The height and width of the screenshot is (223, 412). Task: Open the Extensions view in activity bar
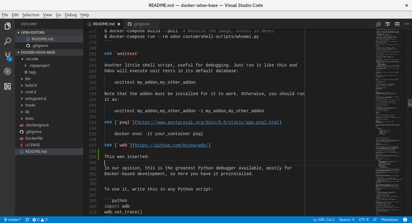(8, 86)
